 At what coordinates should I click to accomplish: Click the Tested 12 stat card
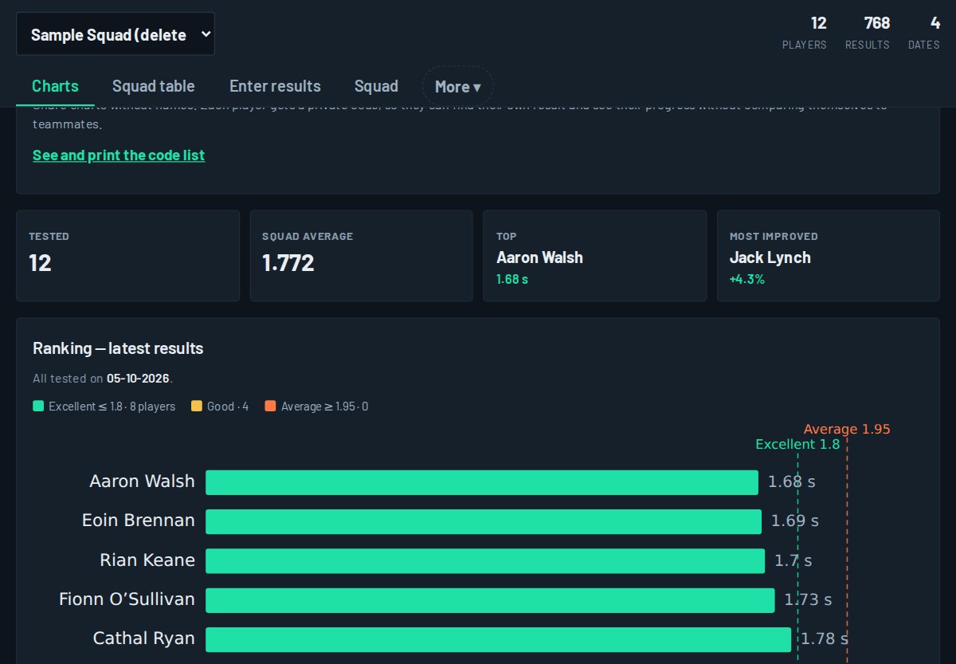pyautogui.click(x=127, y=256)
